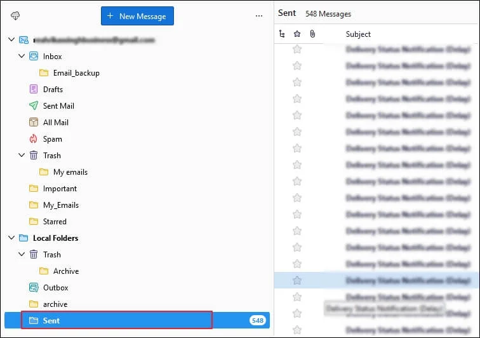Screen dimensions: 480x338
Task: Click the Gmail account mail icon
Action: coord(23,40)
